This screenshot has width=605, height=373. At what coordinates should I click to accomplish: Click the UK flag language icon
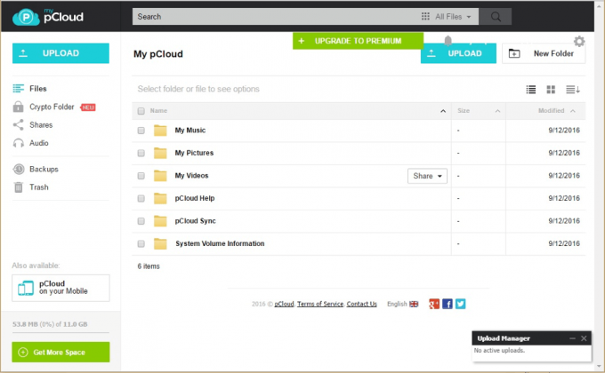pos(414,304)
